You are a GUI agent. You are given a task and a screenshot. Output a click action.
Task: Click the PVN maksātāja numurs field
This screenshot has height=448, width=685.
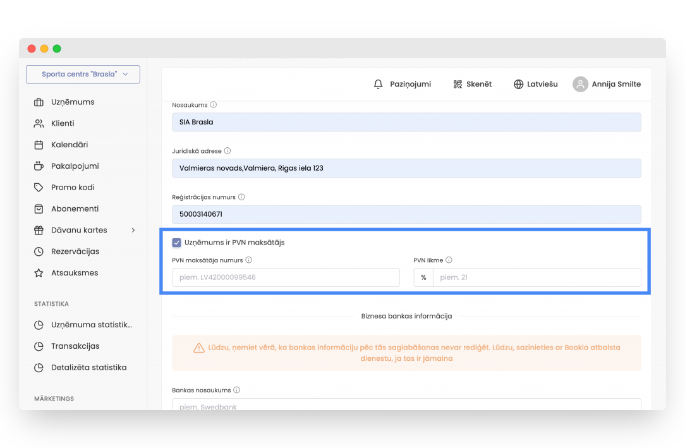pyautogui.click(x=286, y=277)
